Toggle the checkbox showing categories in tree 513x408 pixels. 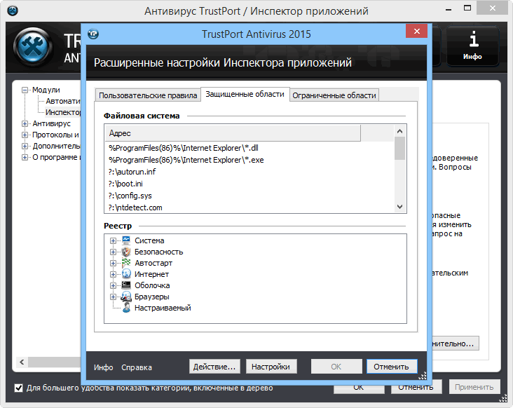(19, 388)
